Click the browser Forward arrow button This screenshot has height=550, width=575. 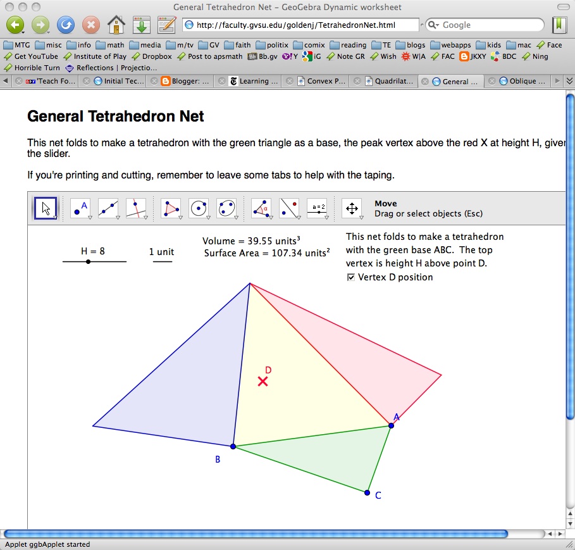40,25
